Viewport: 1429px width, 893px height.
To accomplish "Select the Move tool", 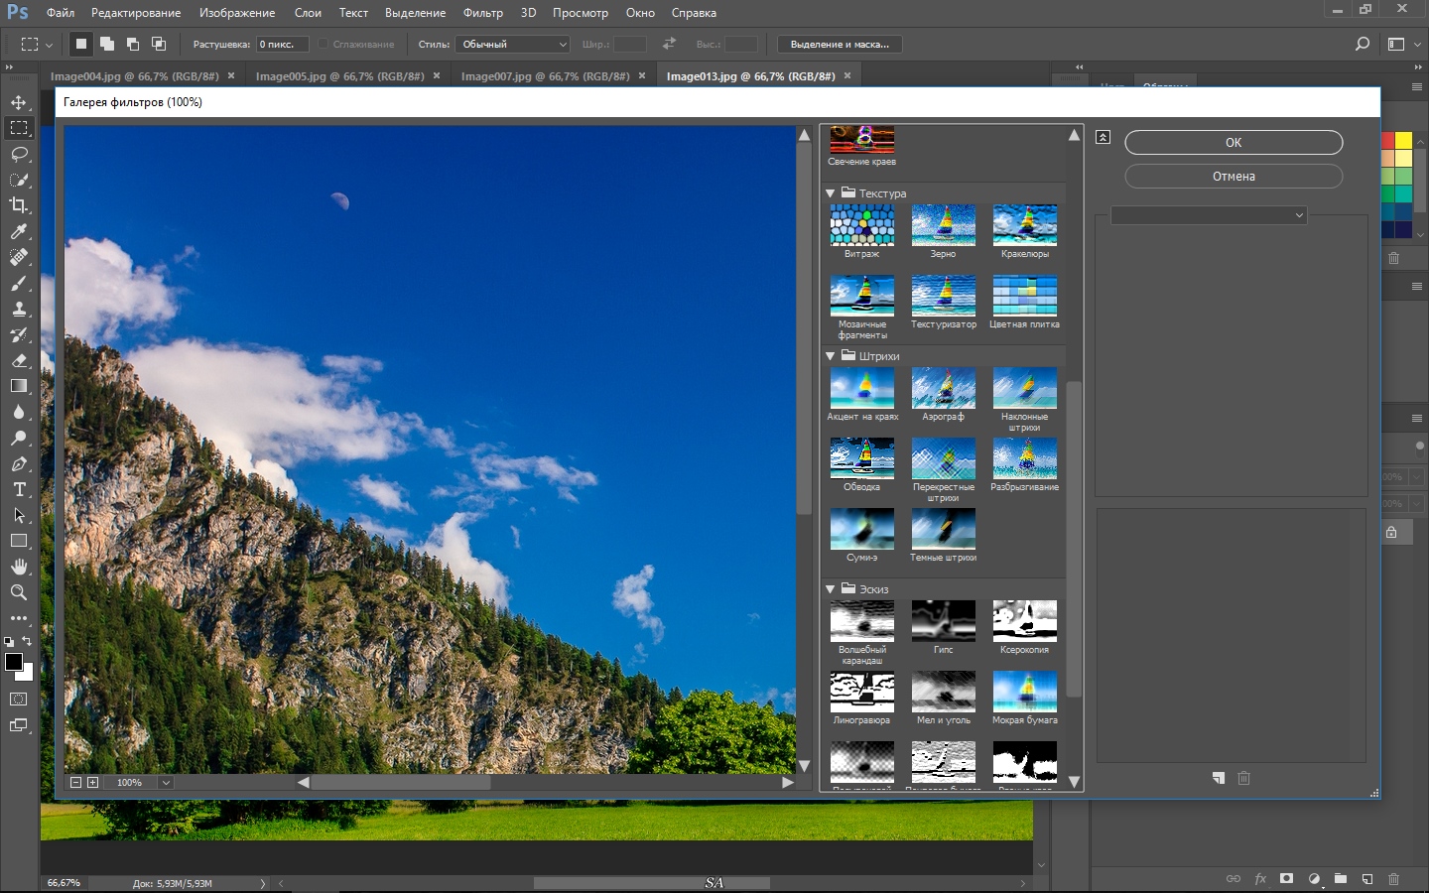I will [19, 102].
